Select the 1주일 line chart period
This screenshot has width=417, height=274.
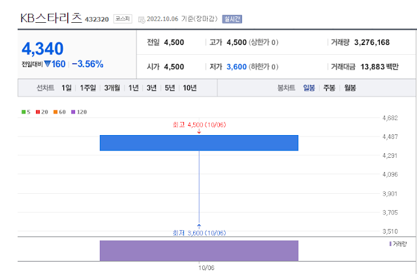88,88
